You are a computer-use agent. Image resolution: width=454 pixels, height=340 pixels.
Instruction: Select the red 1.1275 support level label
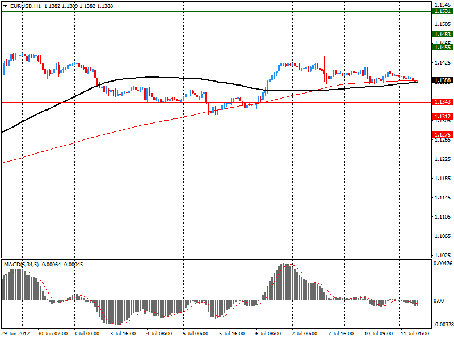[443, 135]
